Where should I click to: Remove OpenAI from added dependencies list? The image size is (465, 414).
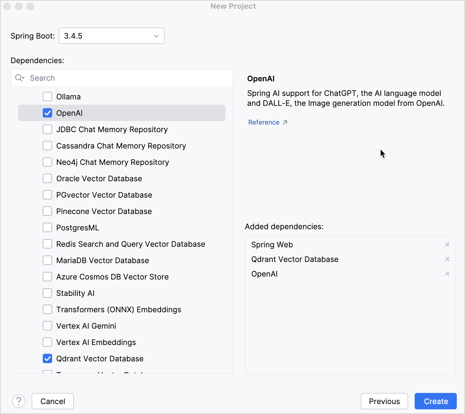pyautogui.click(x=447, y=274)
